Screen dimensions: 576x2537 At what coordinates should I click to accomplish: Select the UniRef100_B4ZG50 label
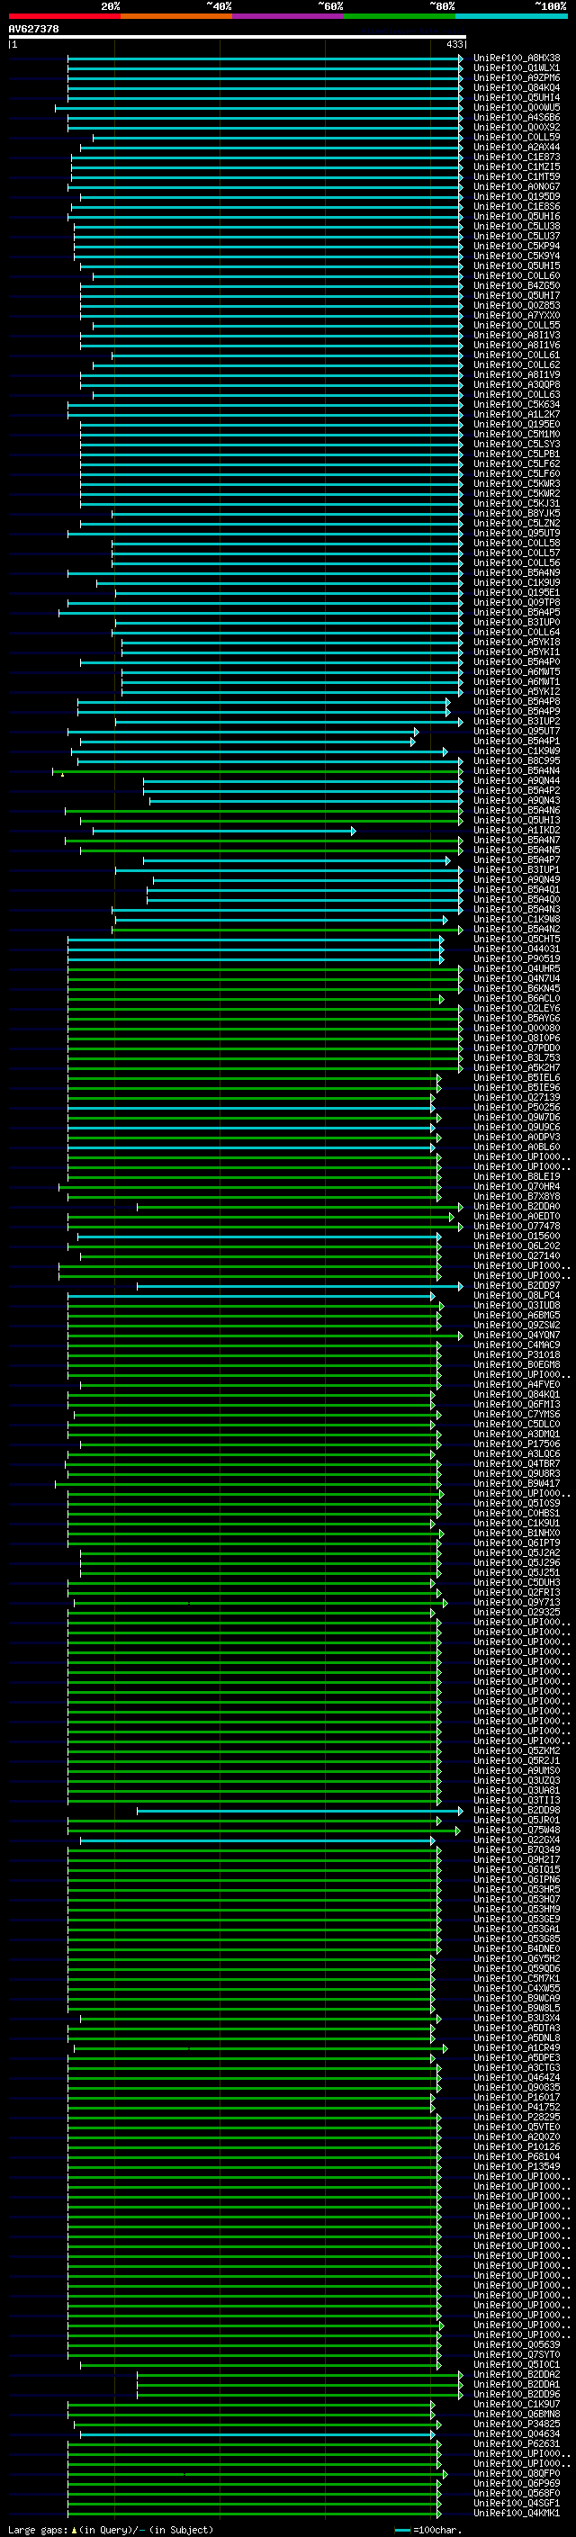tap(516, 285)
